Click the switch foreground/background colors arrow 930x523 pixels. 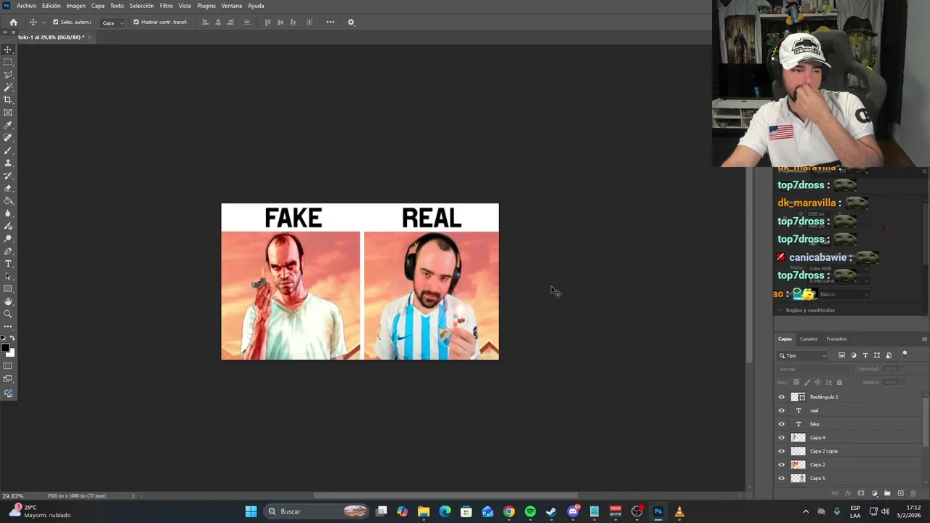pos(12,338)
